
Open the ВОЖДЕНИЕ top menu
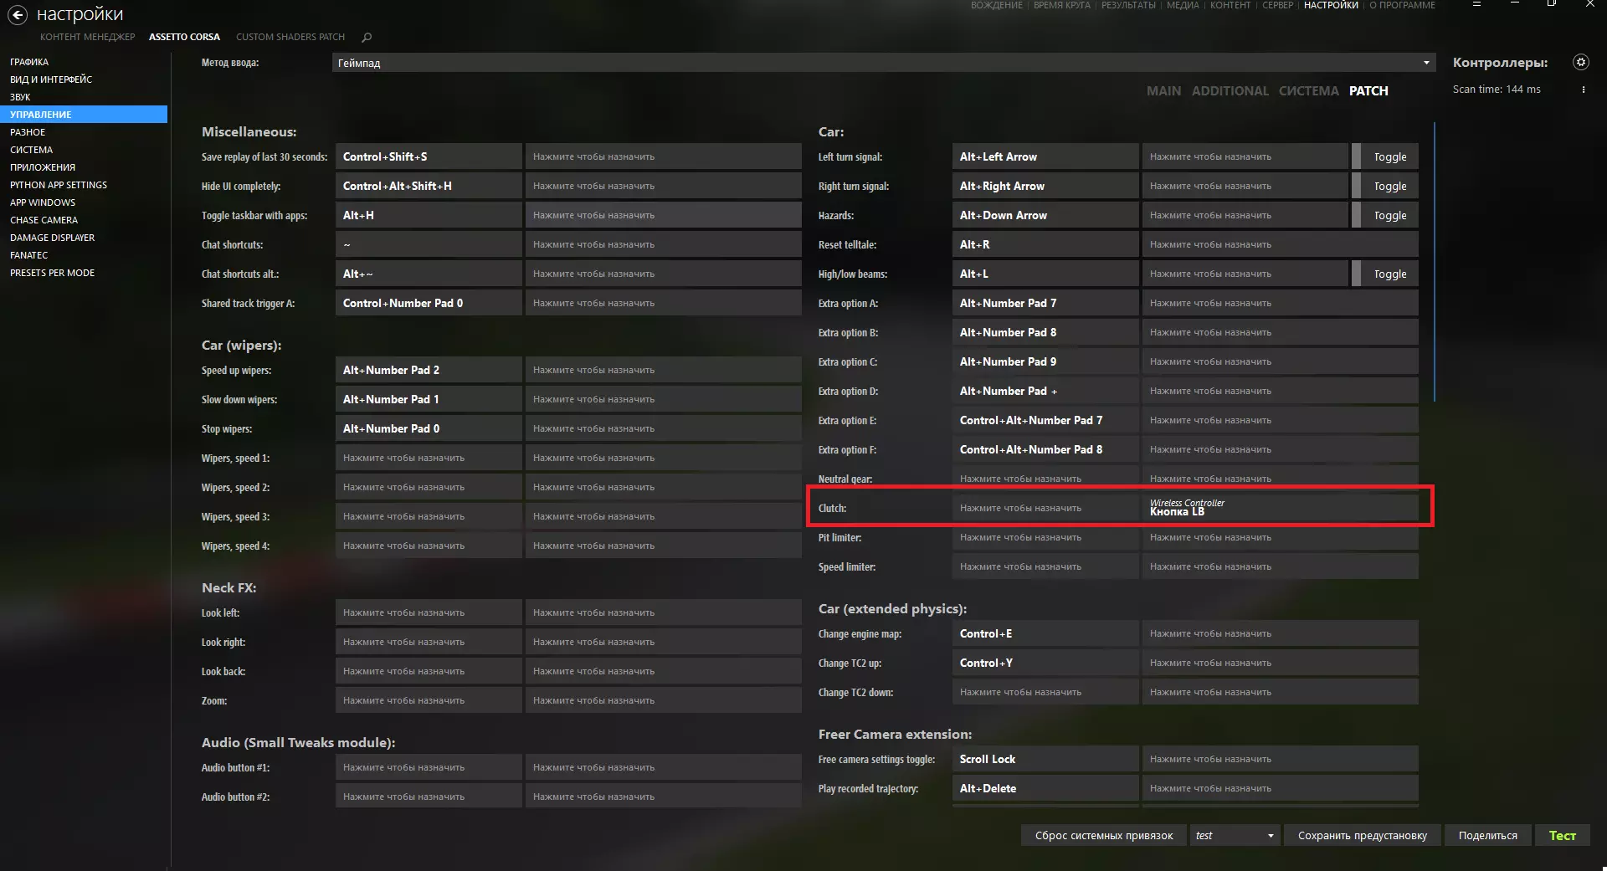(x=996, y=5)
